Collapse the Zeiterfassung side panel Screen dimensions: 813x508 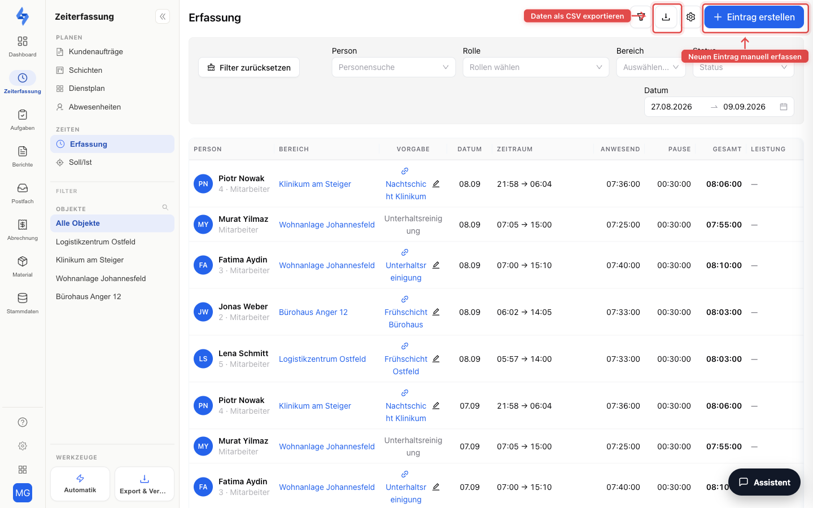click(163, 16)
